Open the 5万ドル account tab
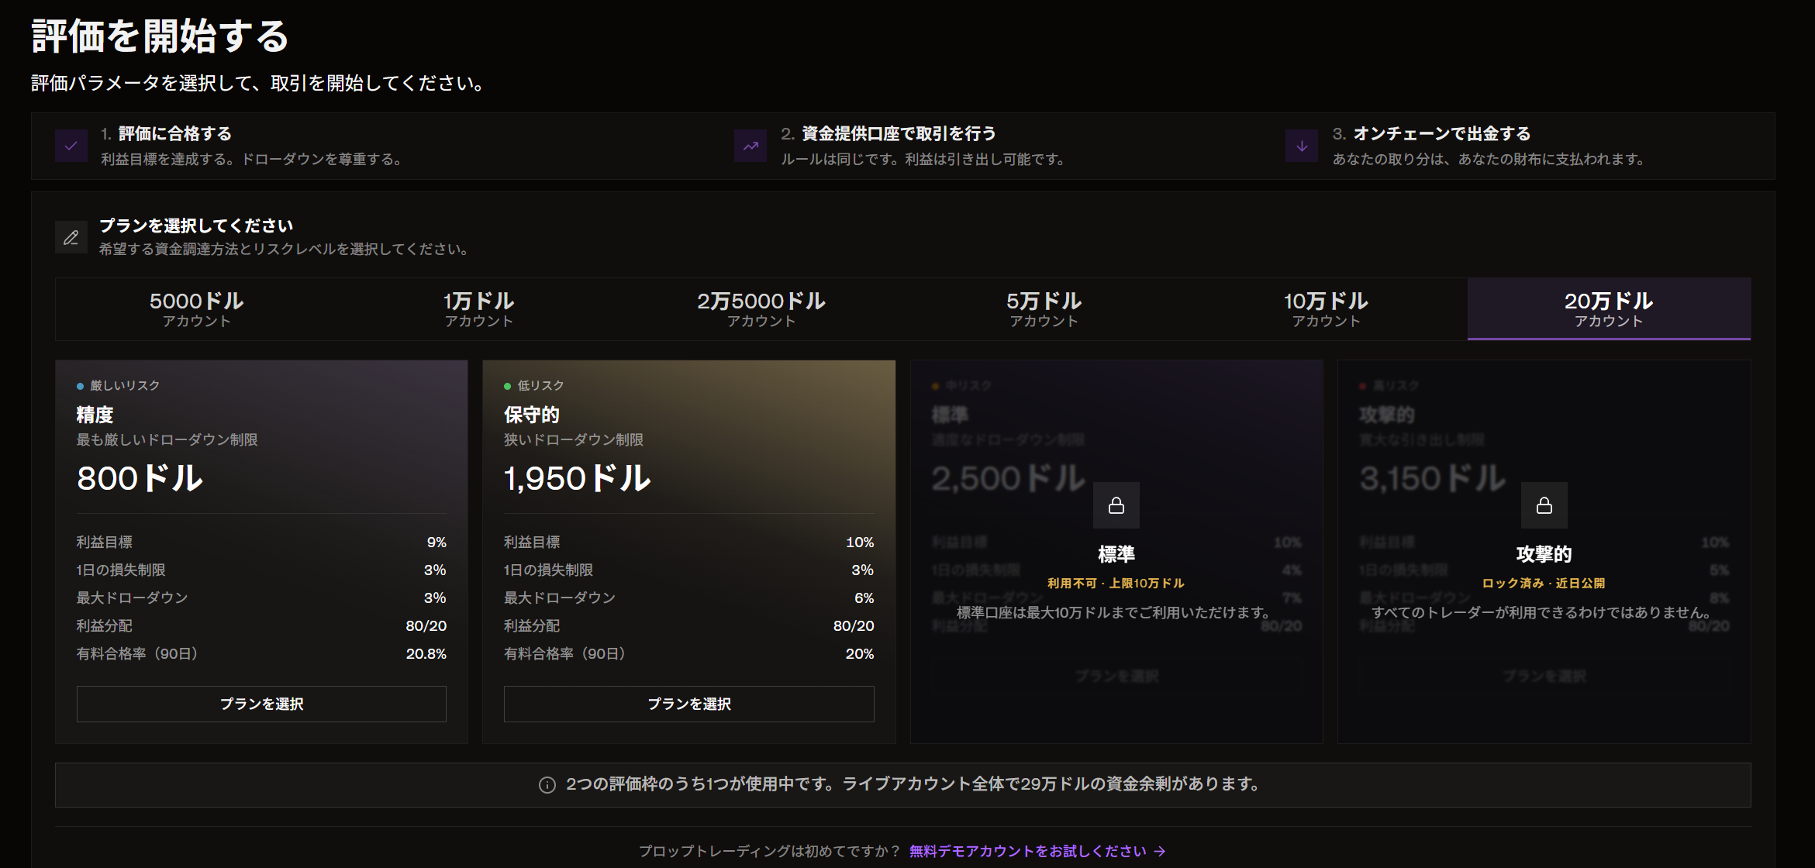 click(x=1044, y=309)
